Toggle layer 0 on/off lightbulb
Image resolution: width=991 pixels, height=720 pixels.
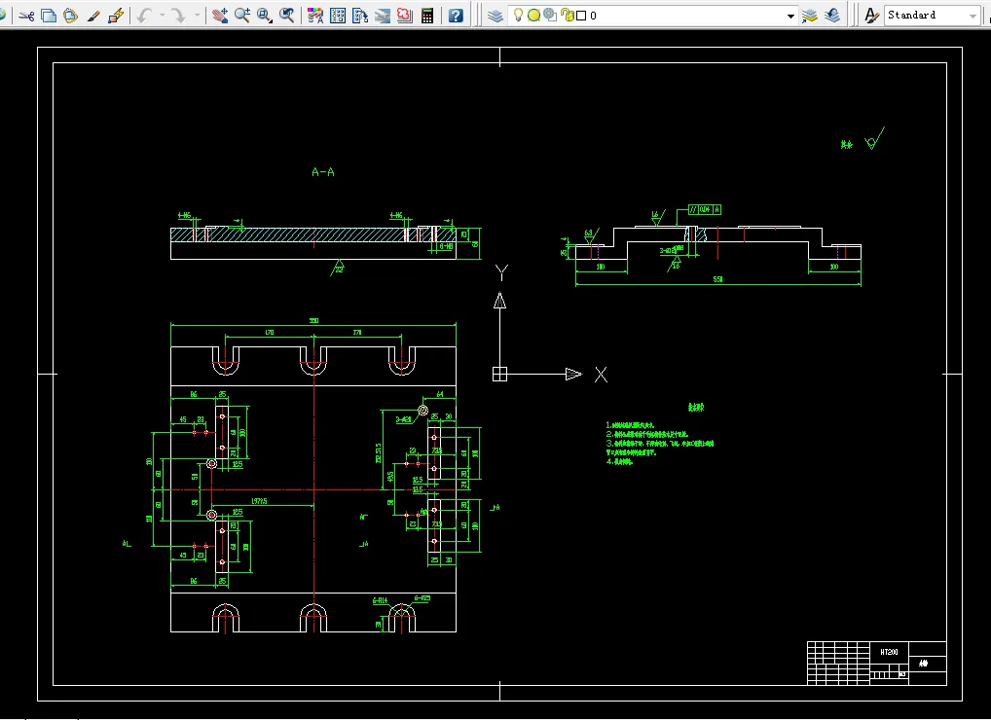pos(518,16)
